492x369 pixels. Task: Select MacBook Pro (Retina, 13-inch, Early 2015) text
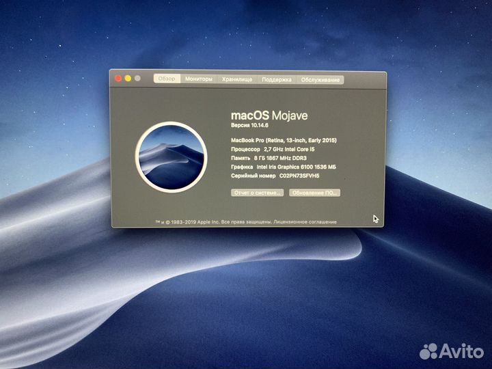284,140
